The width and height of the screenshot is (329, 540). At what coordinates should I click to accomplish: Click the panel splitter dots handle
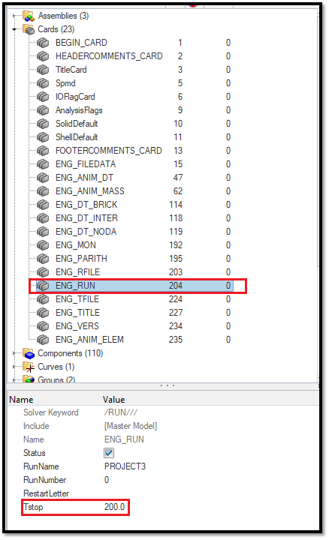click(168, 385)
